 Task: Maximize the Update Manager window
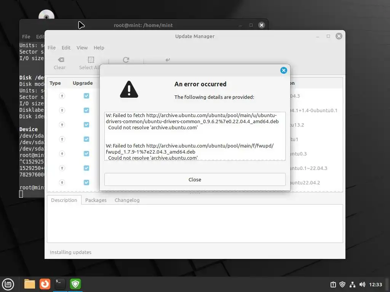328,36
